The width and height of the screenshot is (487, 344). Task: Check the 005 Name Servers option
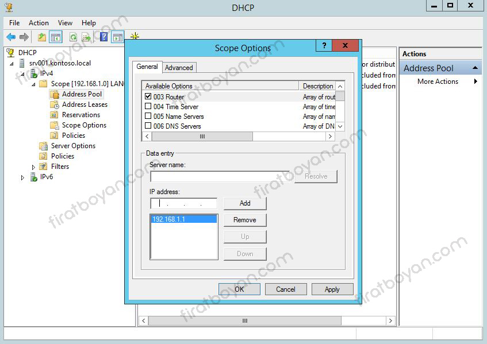coord(148,116)
